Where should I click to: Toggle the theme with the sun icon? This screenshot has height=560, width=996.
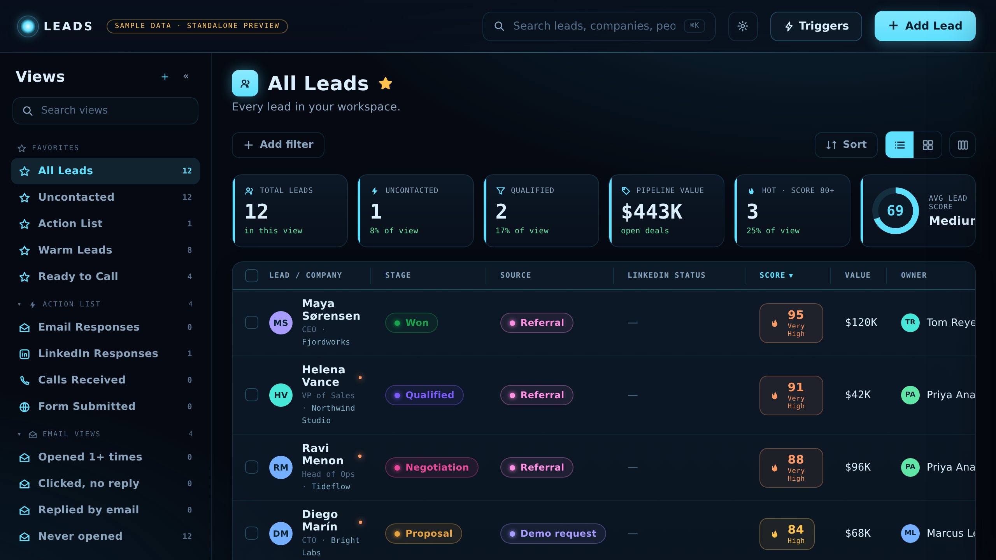(743, 26)
